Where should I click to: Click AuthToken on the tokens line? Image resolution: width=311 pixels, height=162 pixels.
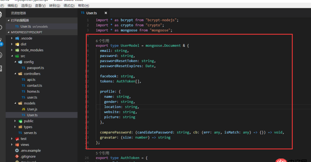(126, 81)
